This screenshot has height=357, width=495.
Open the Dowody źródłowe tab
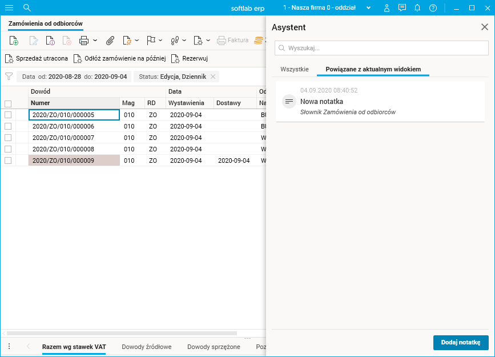pyautogui.click(x=147, y=347)
